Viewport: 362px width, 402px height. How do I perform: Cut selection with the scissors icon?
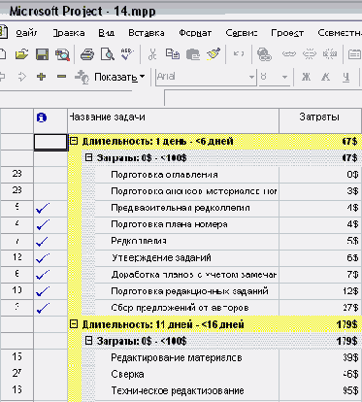point(152,54)
